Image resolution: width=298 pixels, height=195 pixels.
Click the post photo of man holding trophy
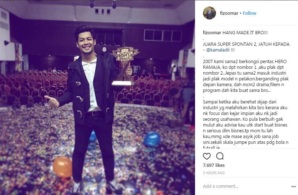click(x=97, y=97)
